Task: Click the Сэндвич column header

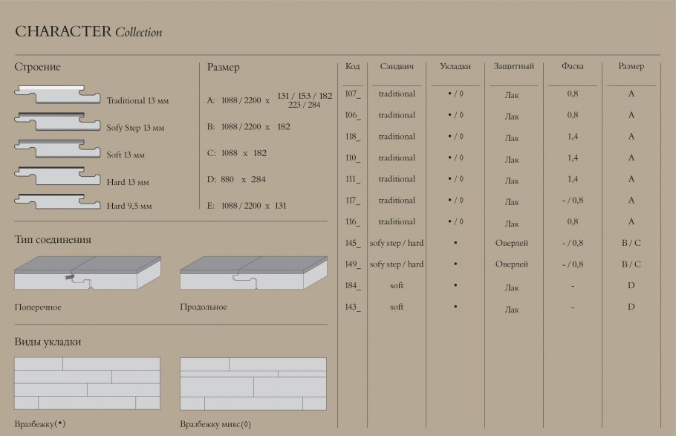Action: point(397,67)
